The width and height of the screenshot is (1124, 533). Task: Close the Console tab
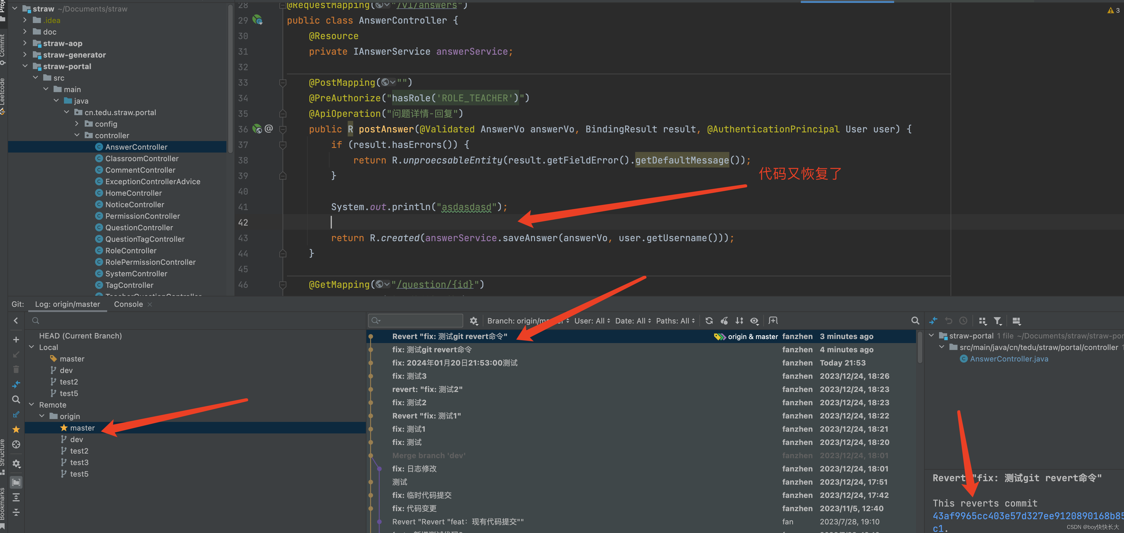150,305
